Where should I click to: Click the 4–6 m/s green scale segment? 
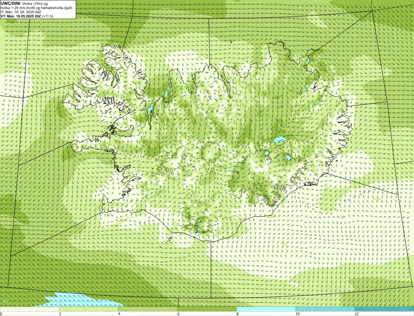tap(148, 309)
